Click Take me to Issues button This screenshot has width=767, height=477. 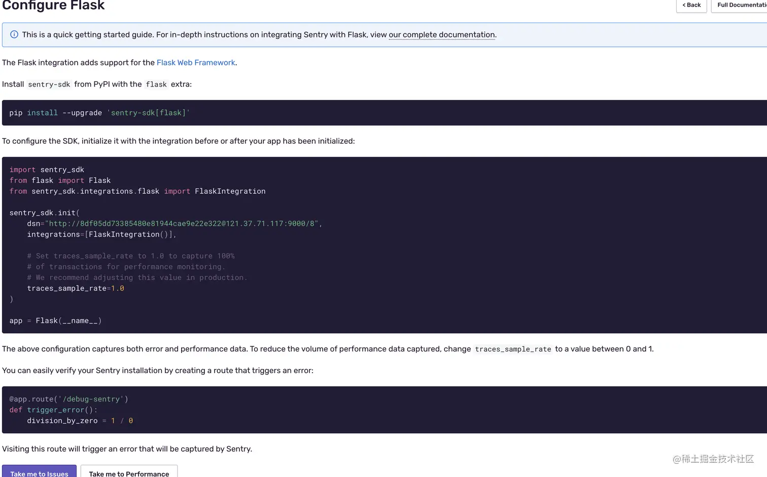[39, 471]
